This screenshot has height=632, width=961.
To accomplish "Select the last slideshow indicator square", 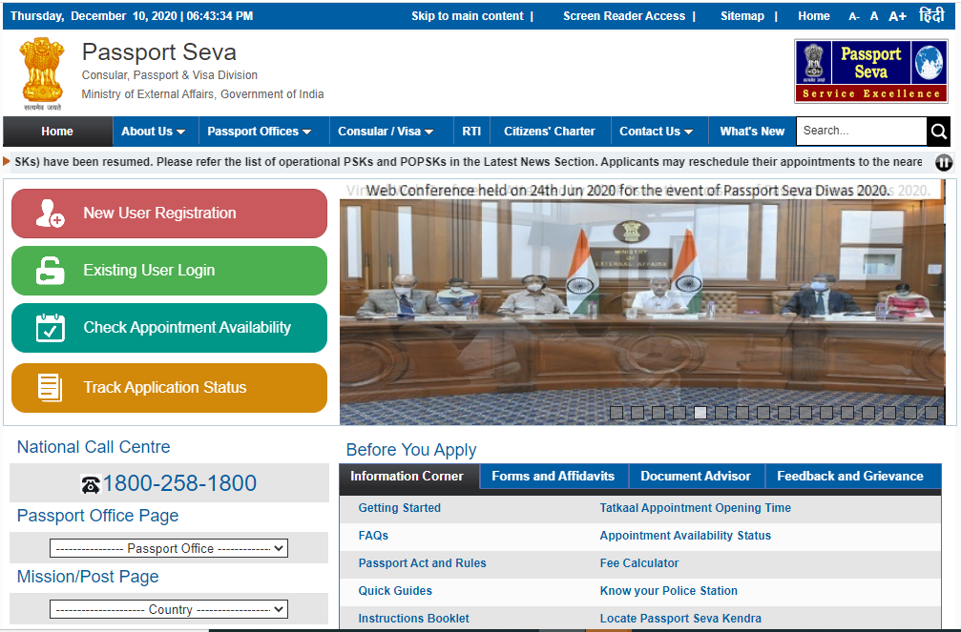I will (x=931, y=413).
